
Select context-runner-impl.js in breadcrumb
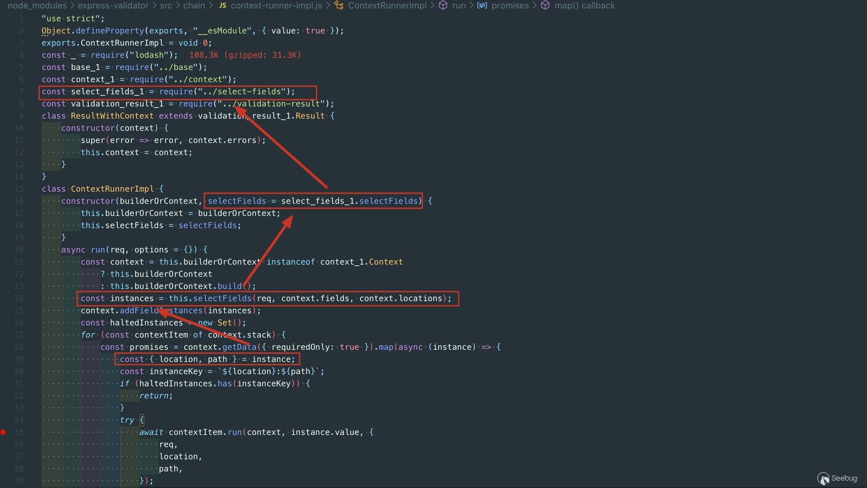click(276, 5)
